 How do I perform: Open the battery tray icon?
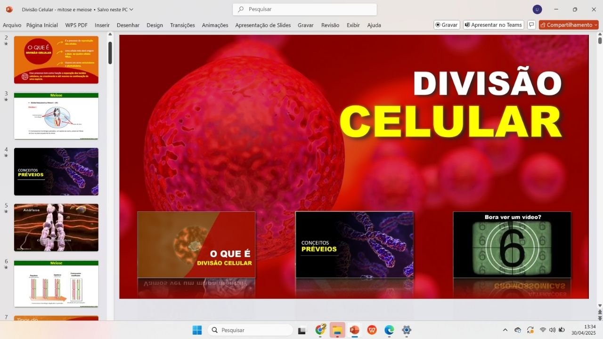(x=562, y=330)
